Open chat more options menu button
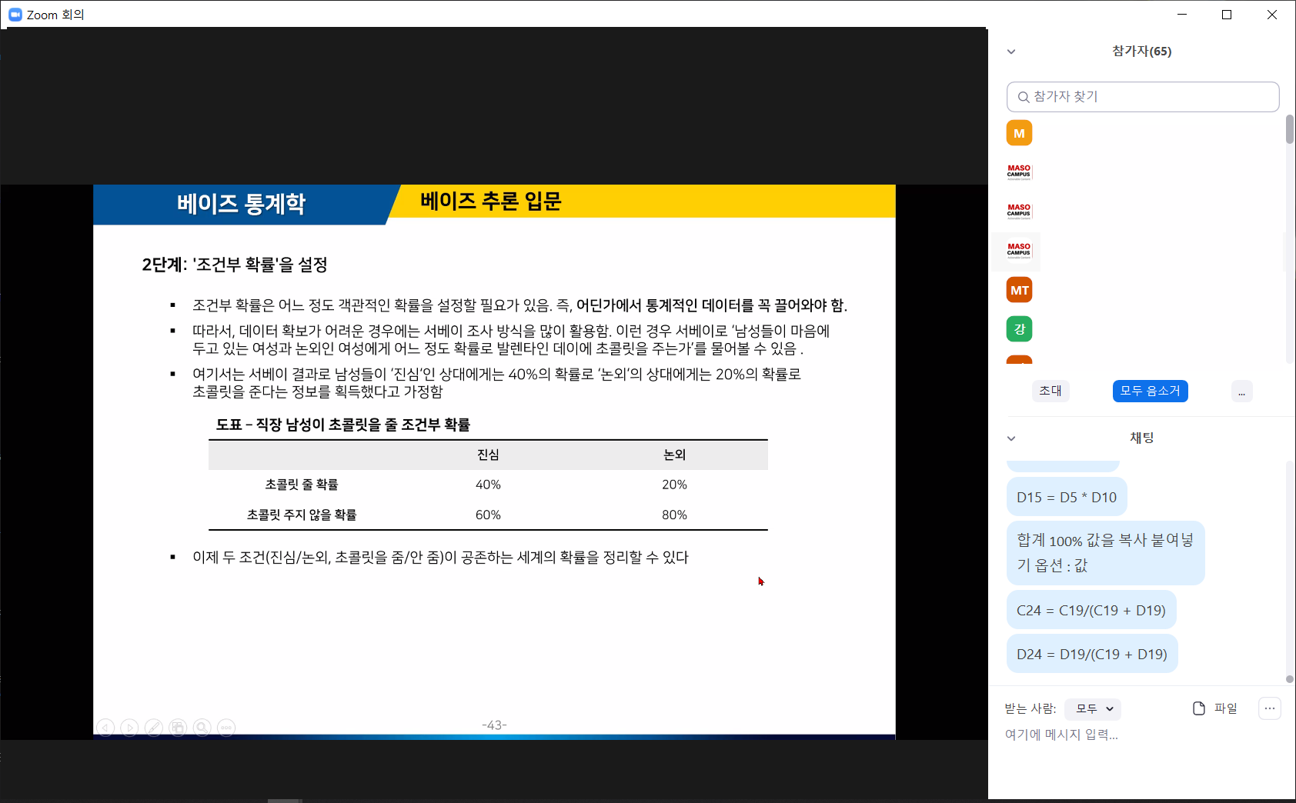Image resolution: width=1296 pixels, height=803 pixels. (1269, 708)
